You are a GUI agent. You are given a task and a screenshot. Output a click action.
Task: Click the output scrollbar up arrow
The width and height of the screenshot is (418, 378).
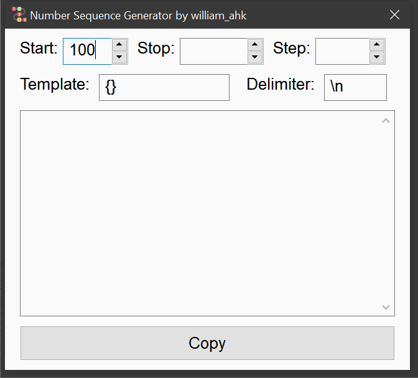[386, 121]
